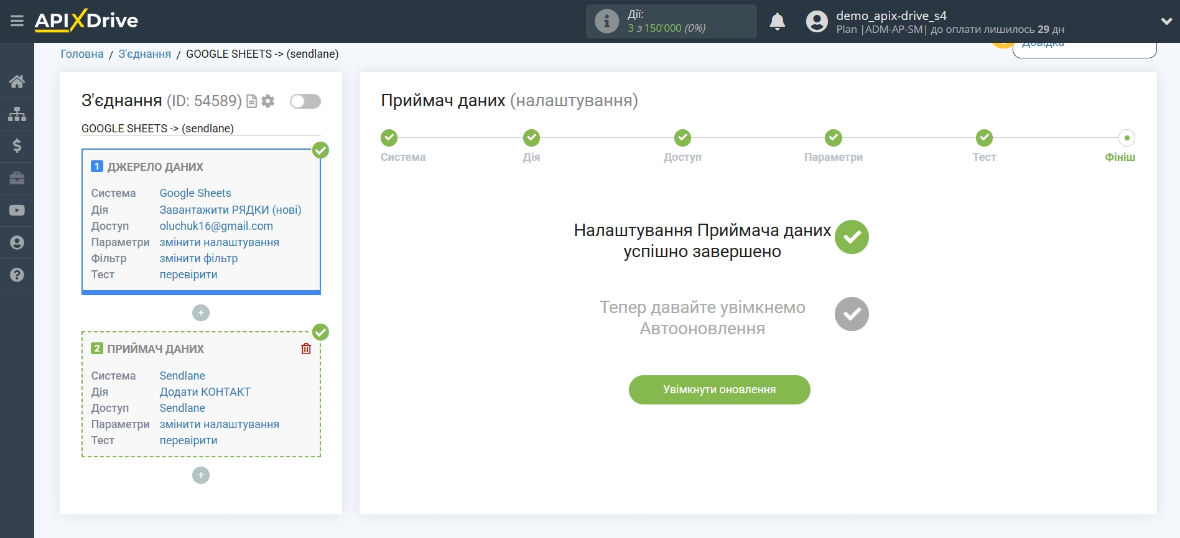Click green check on source block

pyautogui.click(x=320, y=150)
